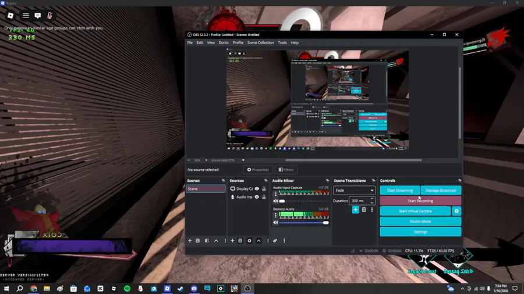Mute Audio Input Capture speaker icon
This screenshot has width=524, height=294.
pos(275,201)
